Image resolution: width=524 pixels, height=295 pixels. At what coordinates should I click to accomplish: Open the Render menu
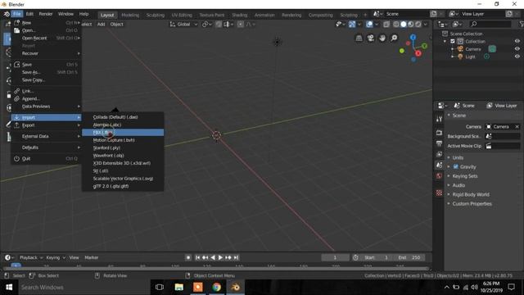(x=46, y=14)
